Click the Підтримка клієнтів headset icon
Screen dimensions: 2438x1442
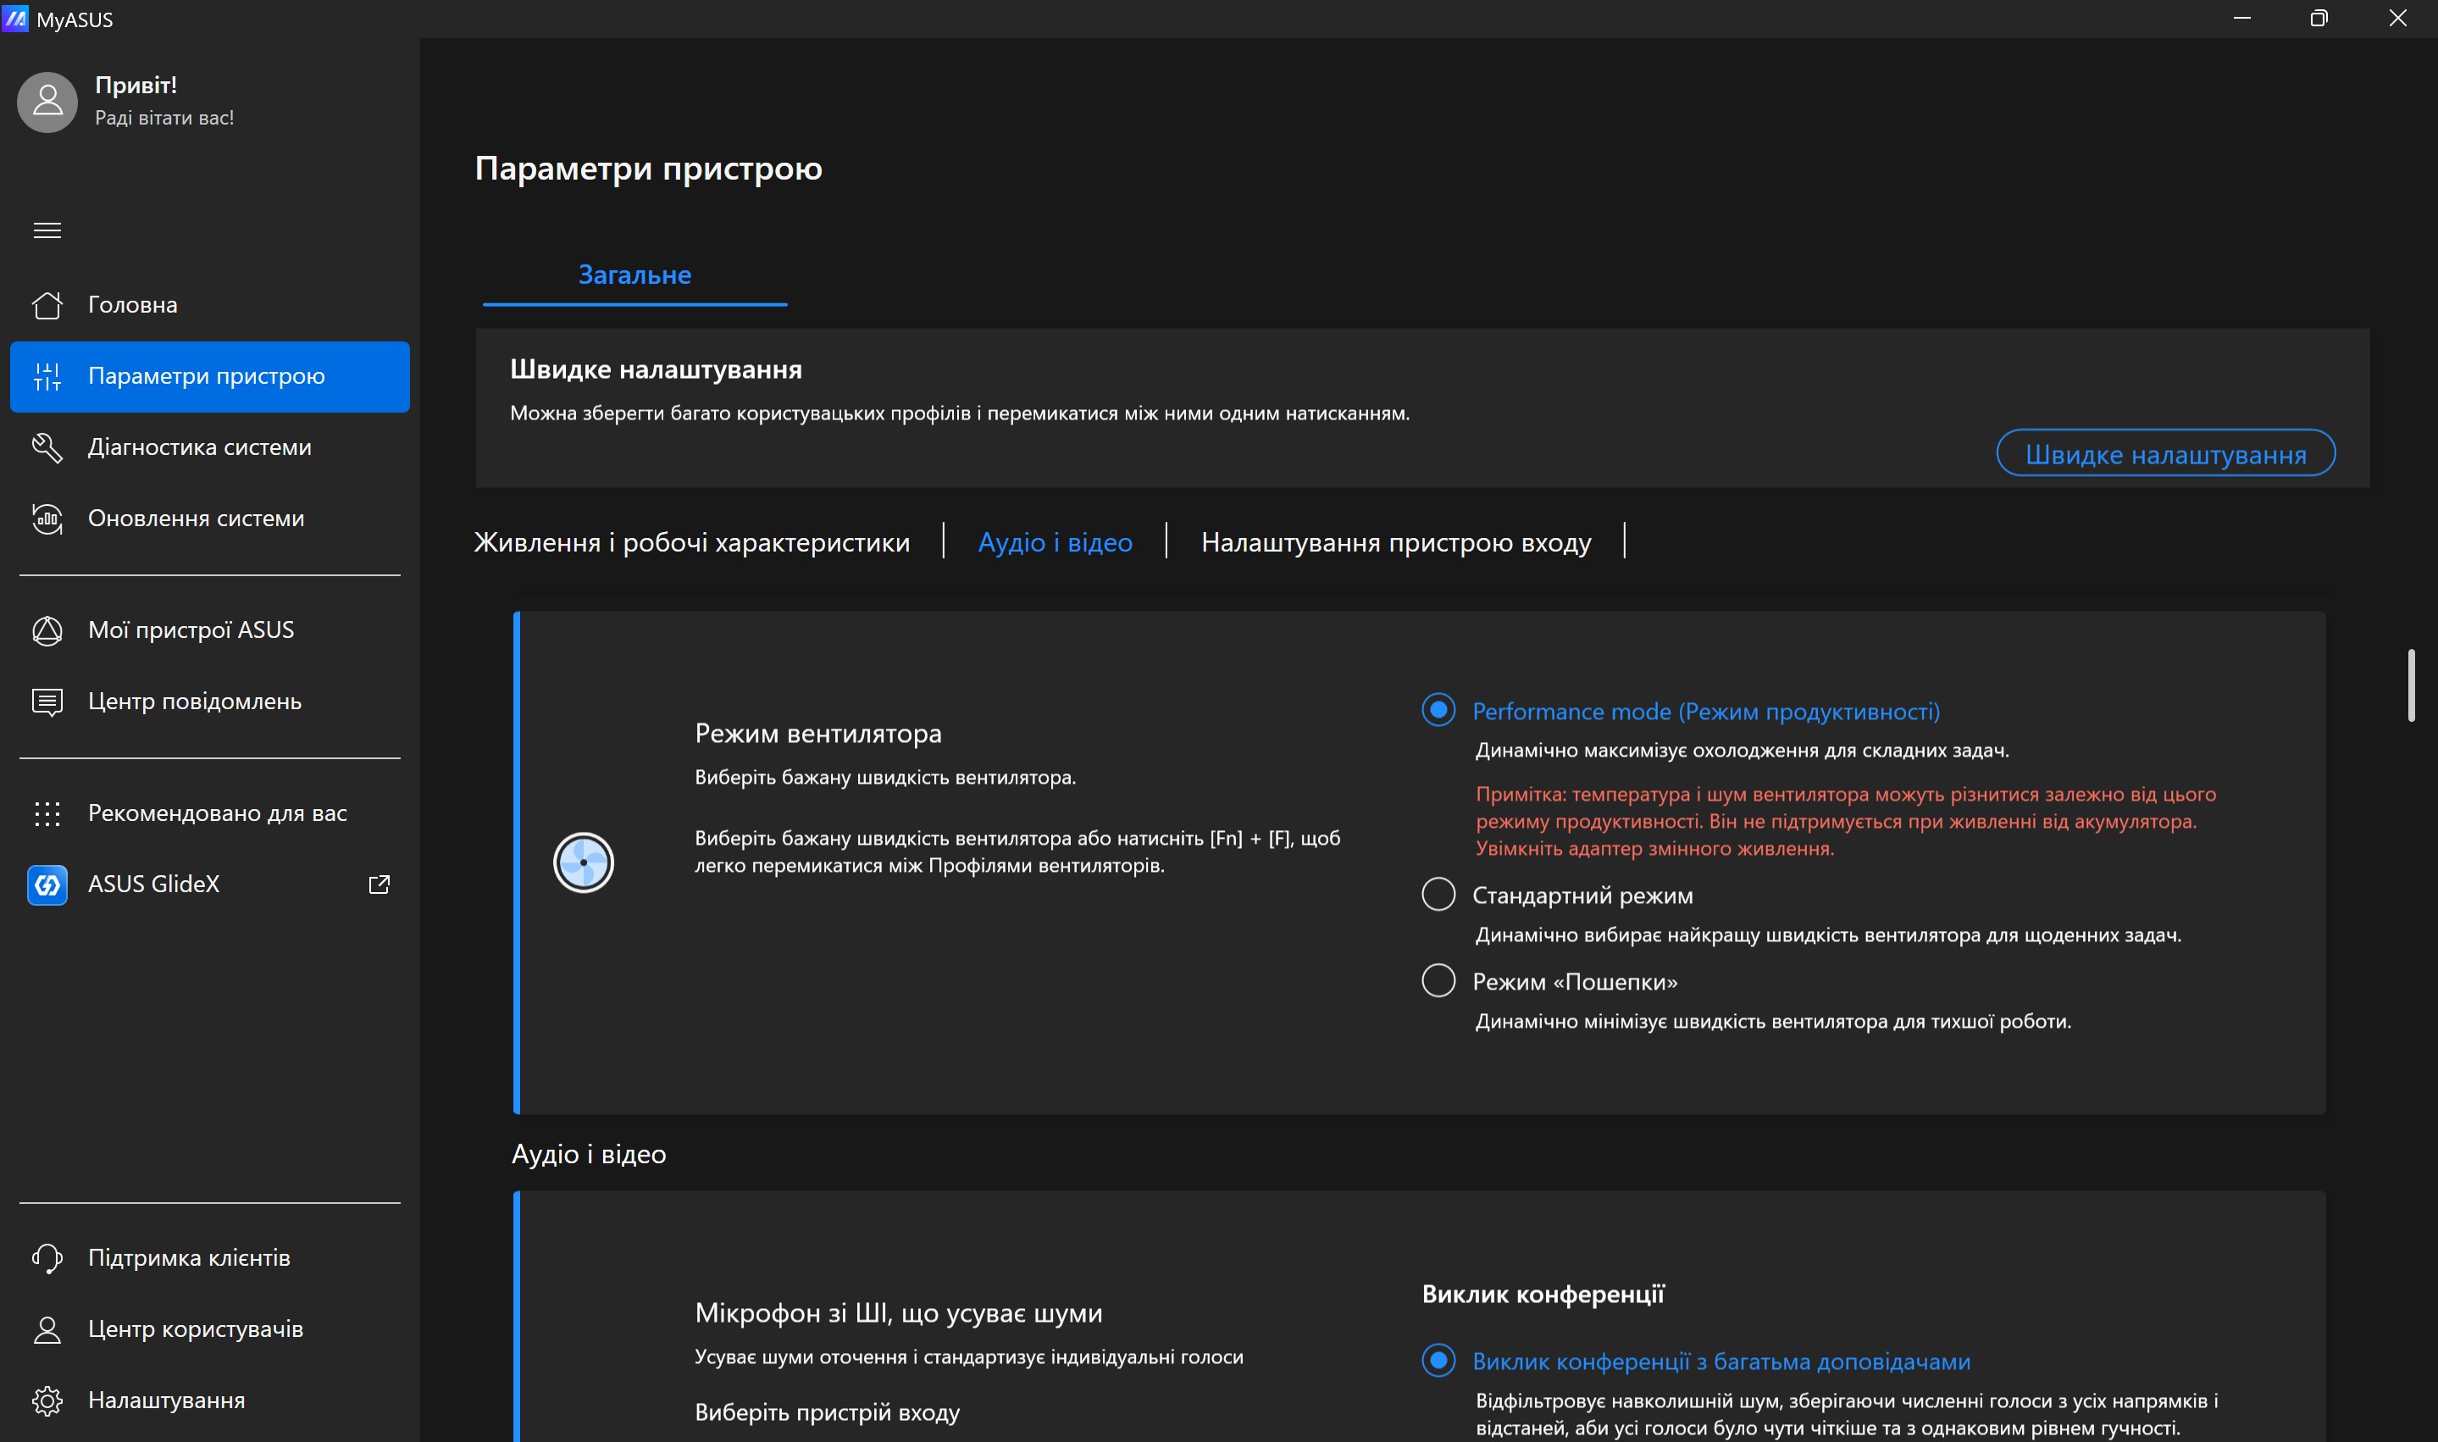pos(47,1258)
